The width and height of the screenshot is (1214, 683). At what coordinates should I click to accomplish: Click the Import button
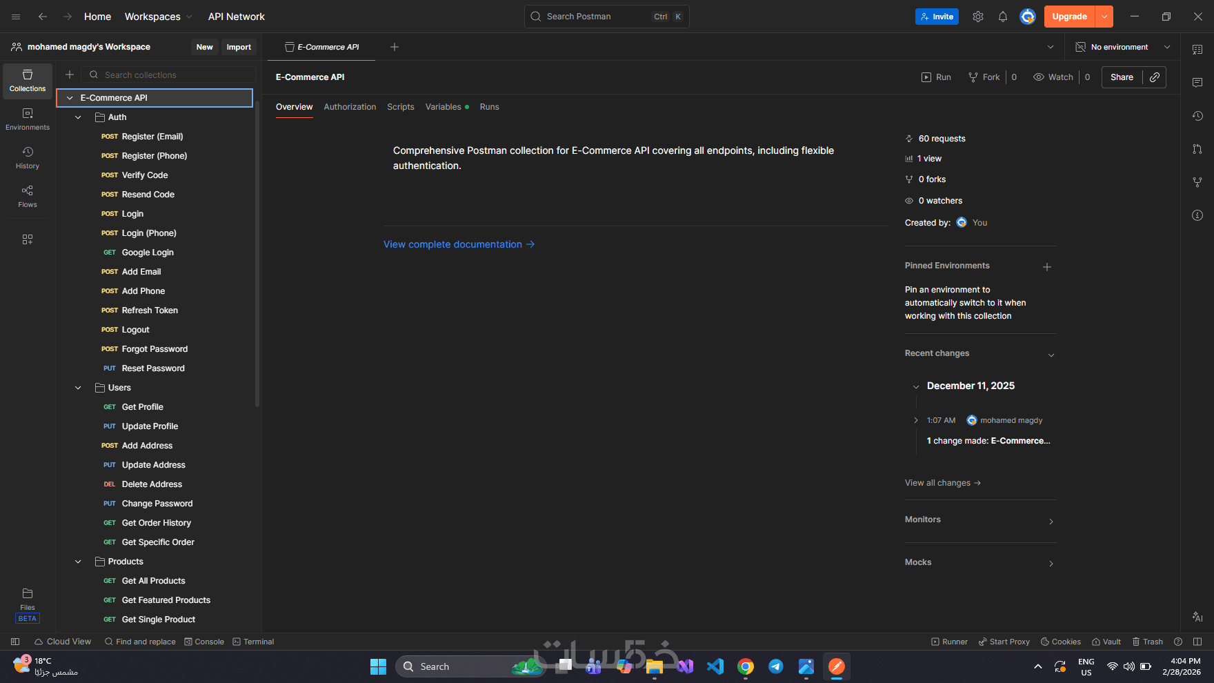tap(239, 47)
